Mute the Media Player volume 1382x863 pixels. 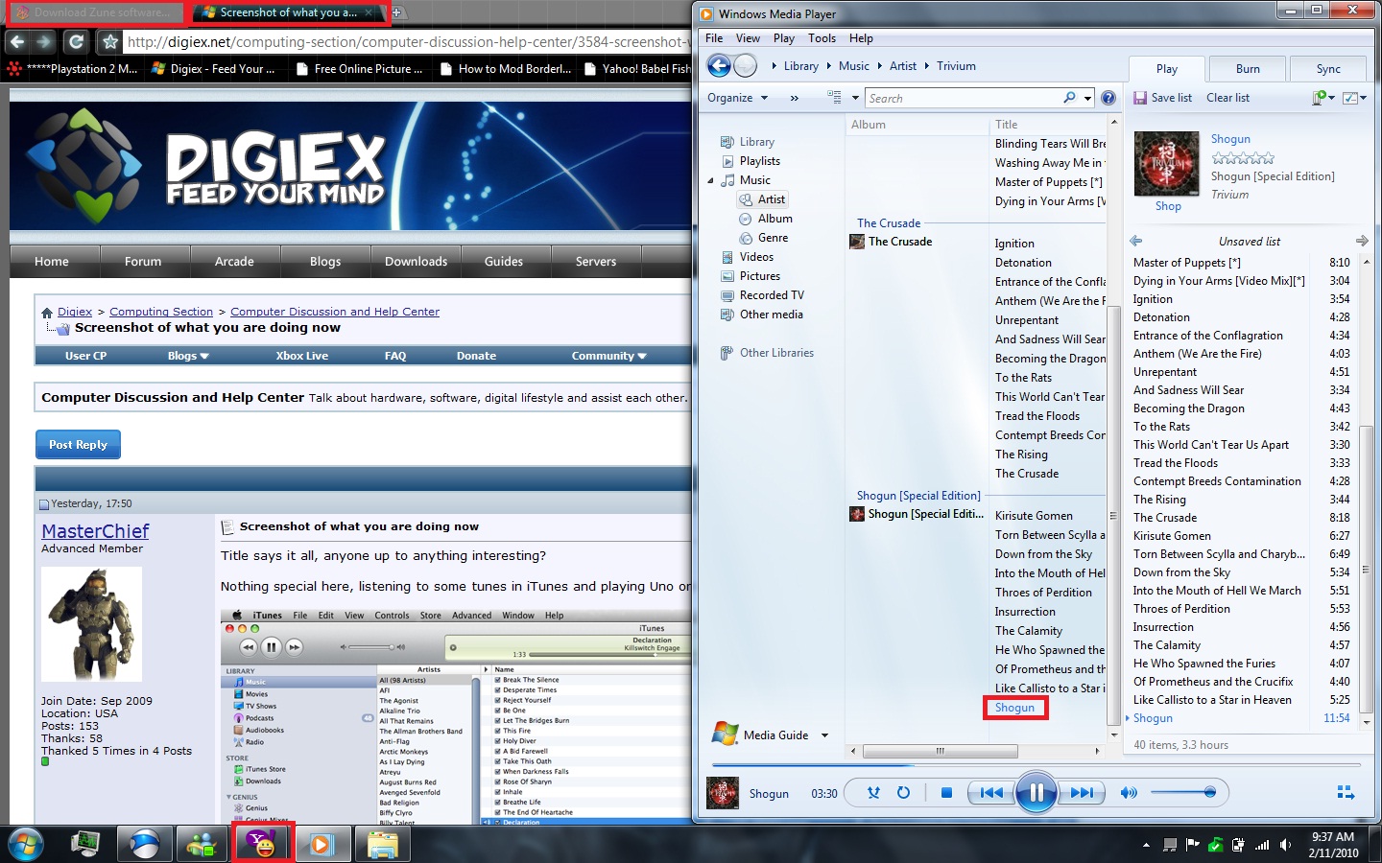(1130, 793)
